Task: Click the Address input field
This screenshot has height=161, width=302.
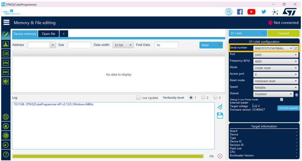Action: coord(39,45)
